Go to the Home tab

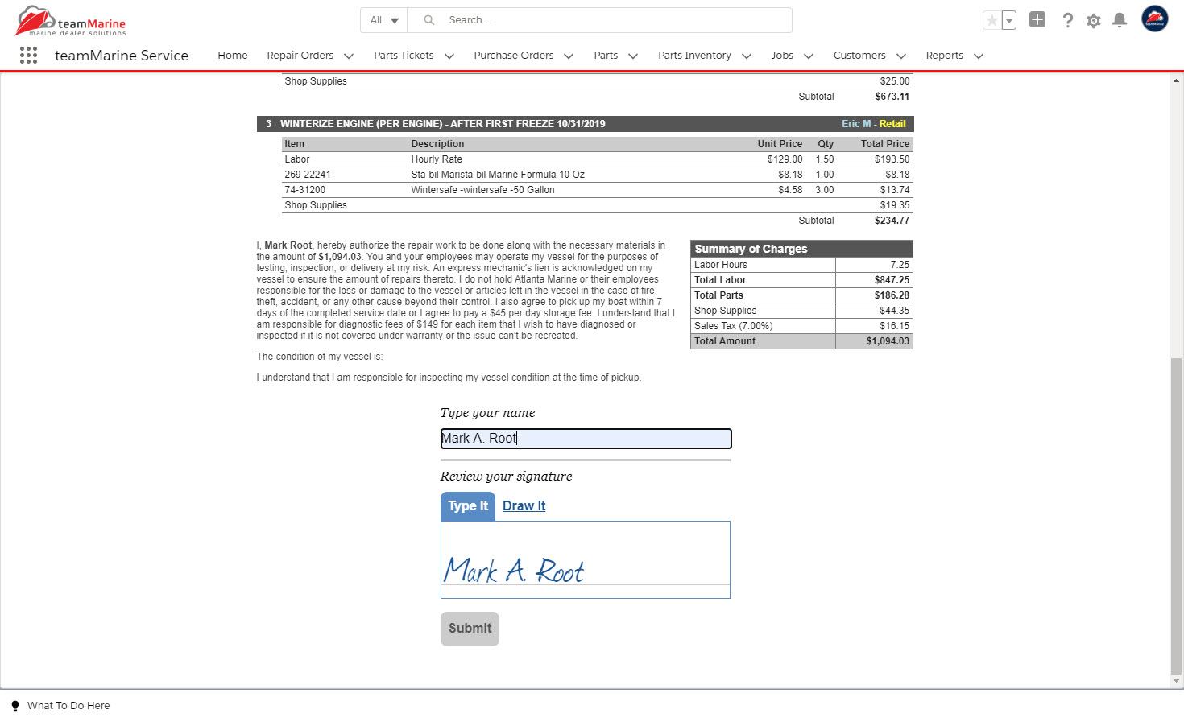point(233,56)
